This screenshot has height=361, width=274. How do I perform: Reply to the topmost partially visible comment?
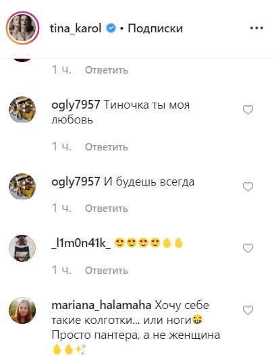tap(107, 70)
